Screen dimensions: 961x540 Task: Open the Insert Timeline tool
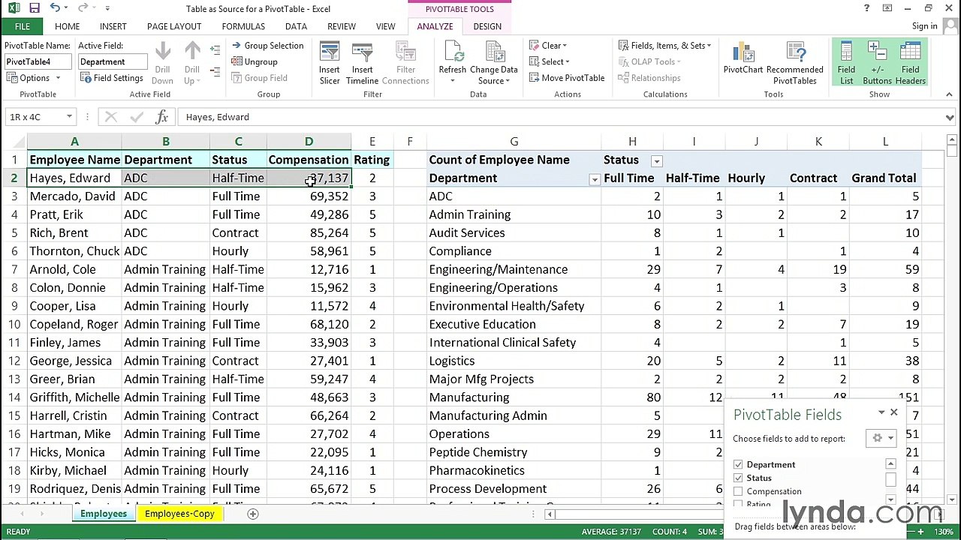[x=362, y=64]
